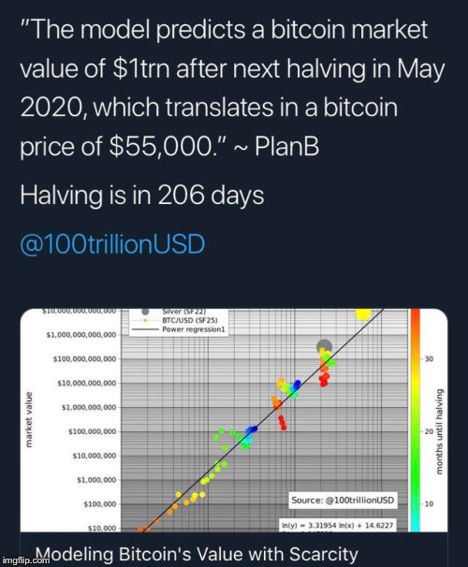Click the Power regression1 legend entry
Image resolution: width=468 pixels, height=567 pixels.
pos(179,329)
